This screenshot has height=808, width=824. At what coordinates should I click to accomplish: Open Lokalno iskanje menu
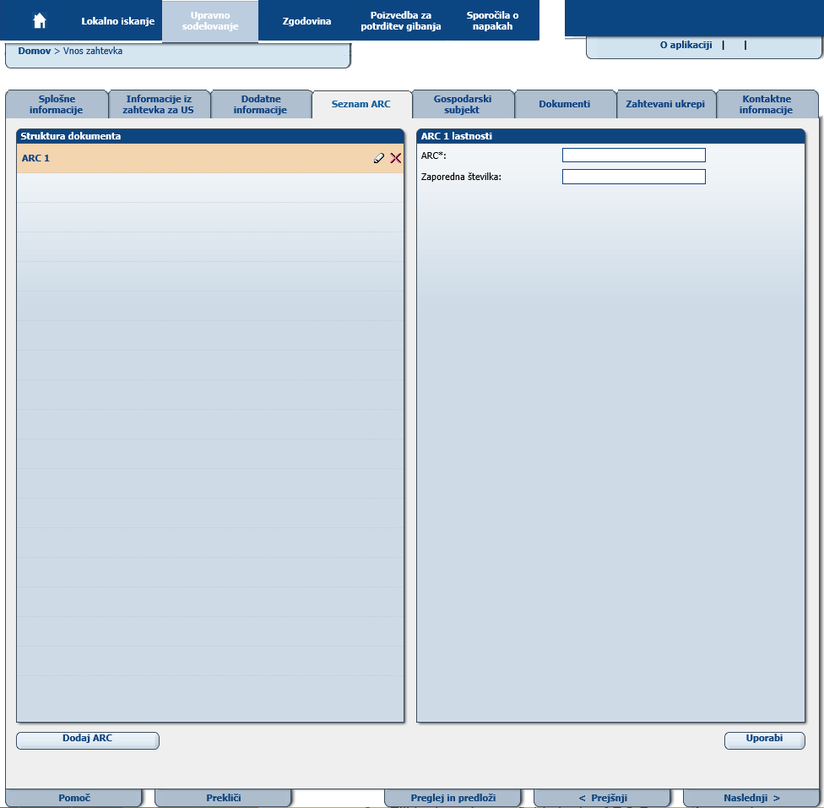coord(117,21)
